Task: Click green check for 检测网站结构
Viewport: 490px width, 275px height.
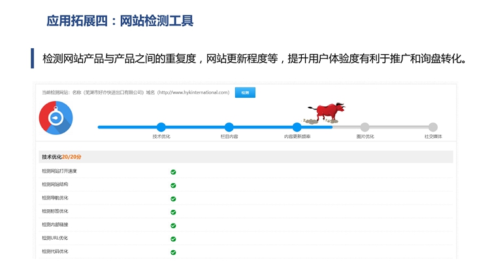Action: coord(173,185)
